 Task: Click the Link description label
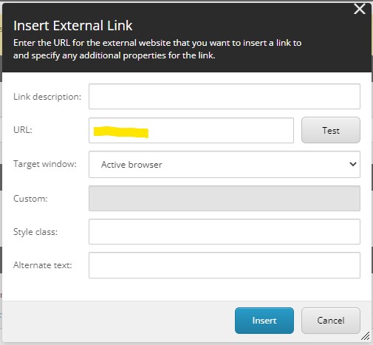(47, 97)
